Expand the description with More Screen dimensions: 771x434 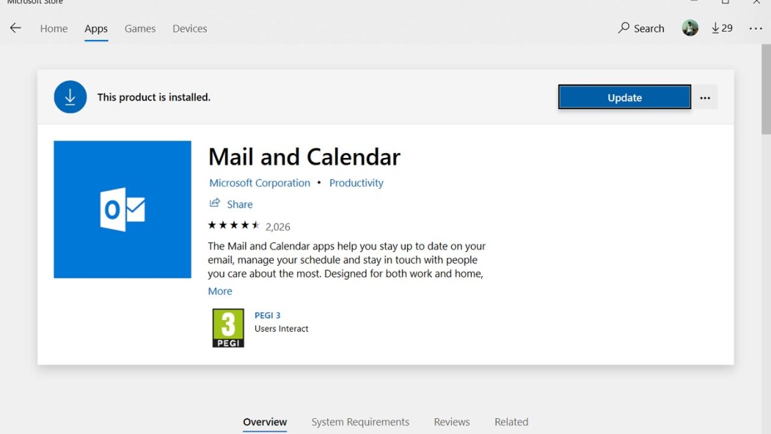click(220, 291)
